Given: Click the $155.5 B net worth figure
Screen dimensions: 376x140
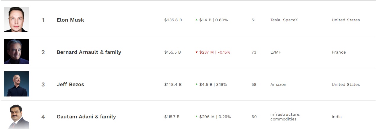Looking at the screenshot, I should pos(173,52).
